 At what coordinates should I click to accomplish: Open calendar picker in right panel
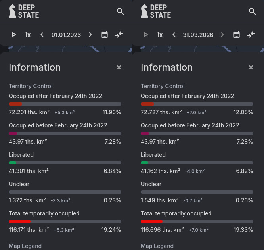pos(237,35)
